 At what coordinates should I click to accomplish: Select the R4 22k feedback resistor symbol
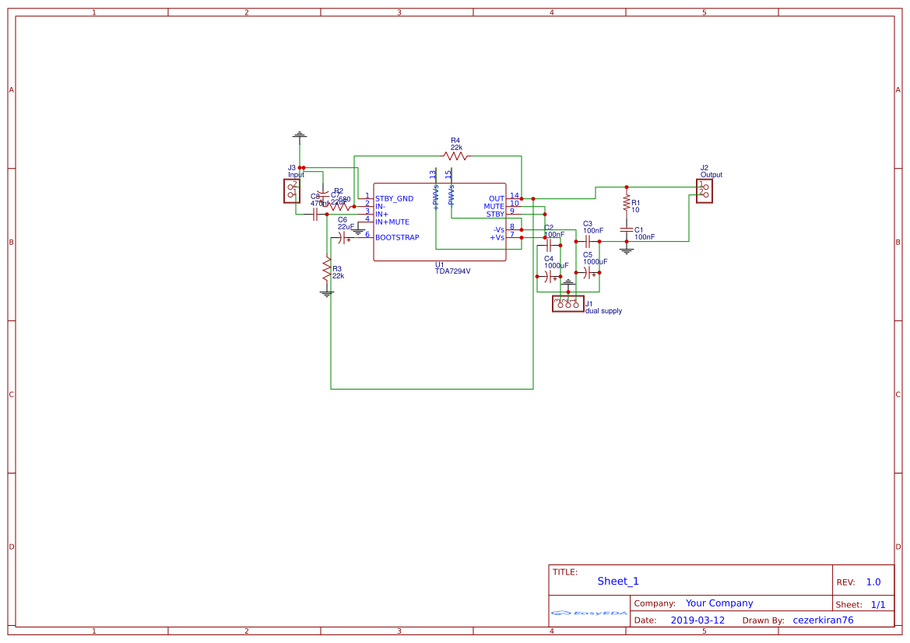pos(455,156)
